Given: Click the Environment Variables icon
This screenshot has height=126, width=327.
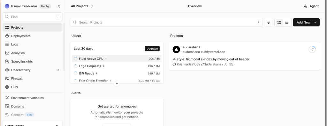Looking at the screenshot, I should click(x=7, y=98).
